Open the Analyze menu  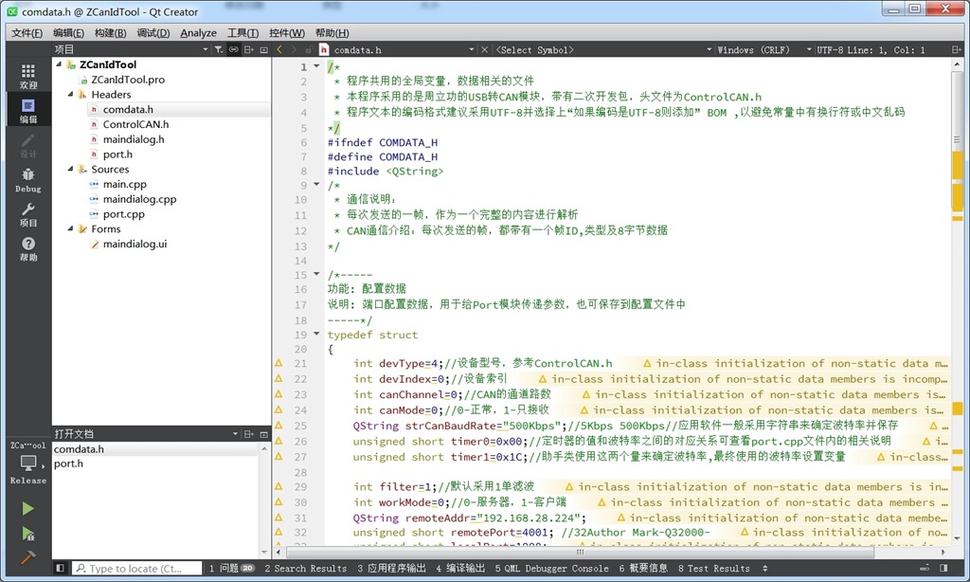198,33
